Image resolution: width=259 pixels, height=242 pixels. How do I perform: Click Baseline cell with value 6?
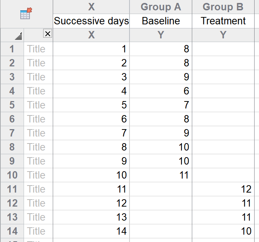pos(161,91)
